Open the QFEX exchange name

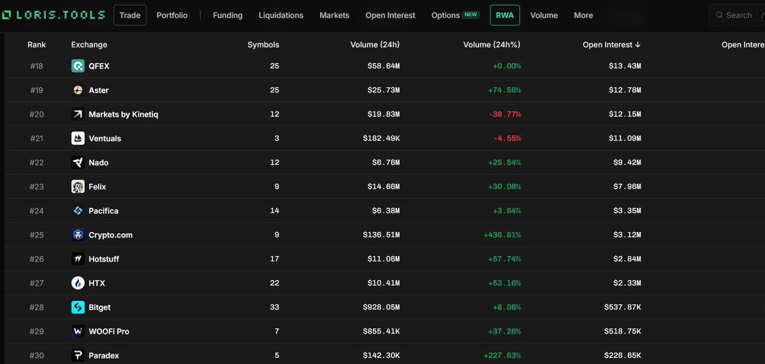point(99,66)
